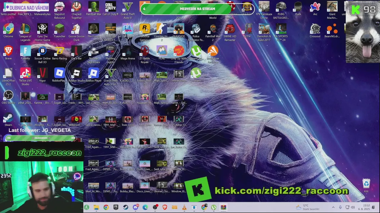Open the Roblox Studio shortcut
380x213 pixels.
[x=76, y=75]
